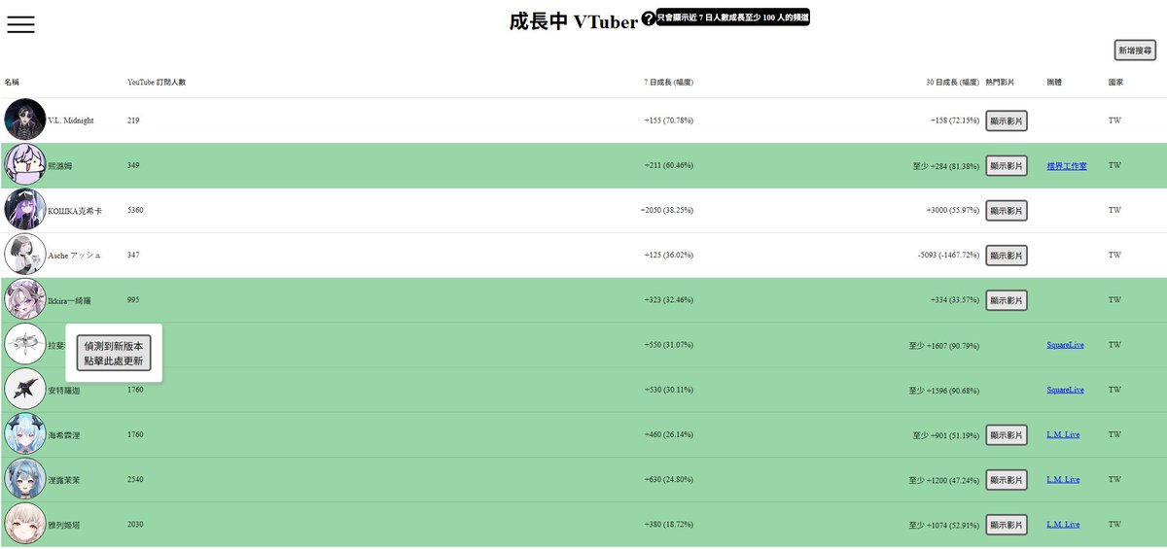Open L.M. Live link in the +380 row

[x=1063, y=525]
